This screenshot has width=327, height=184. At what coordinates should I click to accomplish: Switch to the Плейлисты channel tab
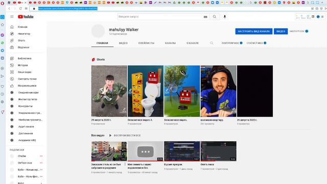(146, 43)
